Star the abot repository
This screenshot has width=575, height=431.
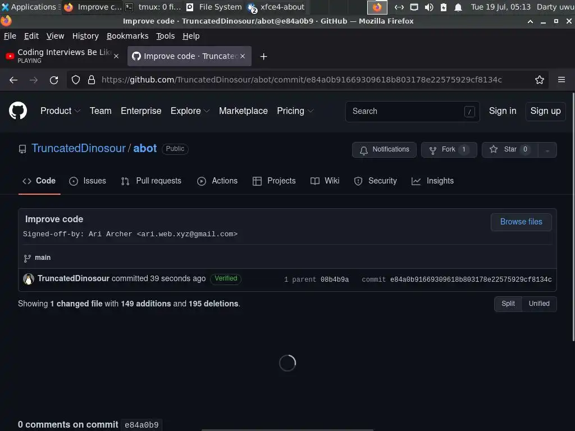click(x=510, y=150)
